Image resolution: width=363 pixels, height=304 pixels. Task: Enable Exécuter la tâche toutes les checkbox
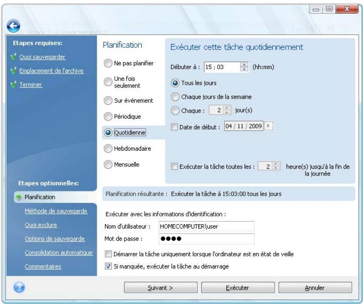point(174,166)
